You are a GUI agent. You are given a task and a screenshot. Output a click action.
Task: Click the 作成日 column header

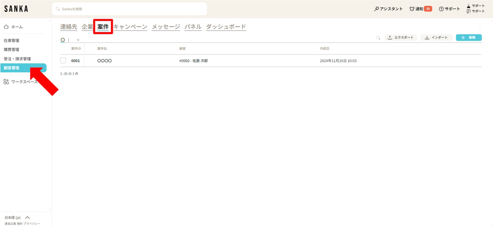(324, 48)
